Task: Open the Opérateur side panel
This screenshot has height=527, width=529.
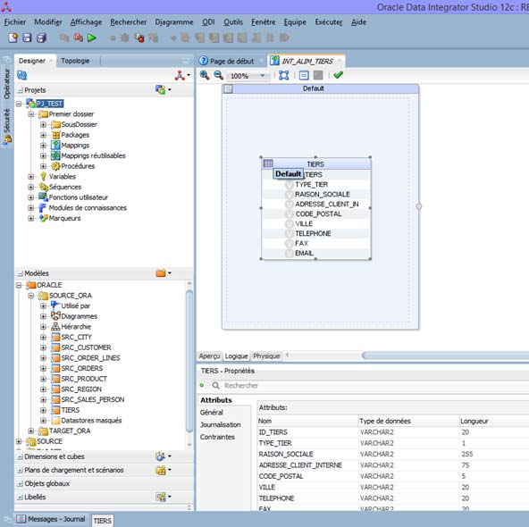Action: coord(7,84)
